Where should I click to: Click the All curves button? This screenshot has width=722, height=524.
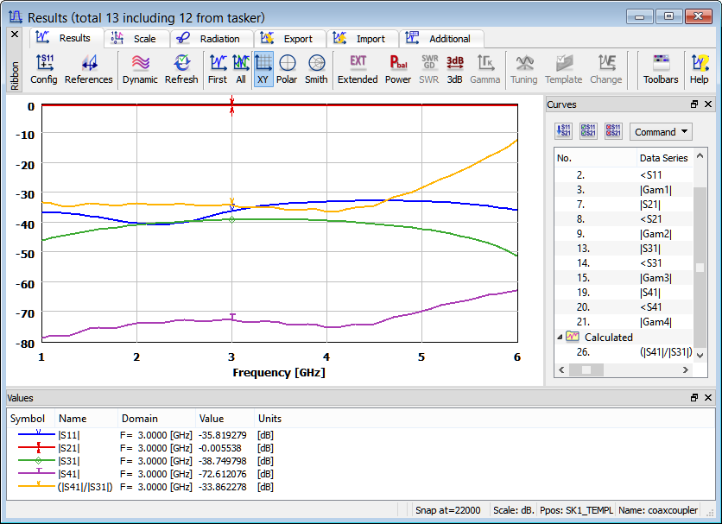241,69
